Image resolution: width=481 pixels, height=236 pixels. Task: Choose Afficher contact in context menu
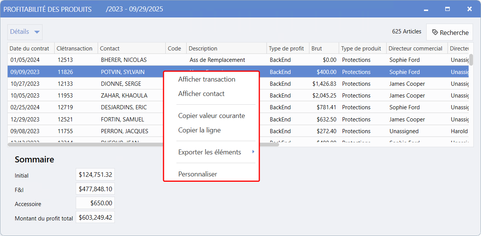tap(201, 94)
